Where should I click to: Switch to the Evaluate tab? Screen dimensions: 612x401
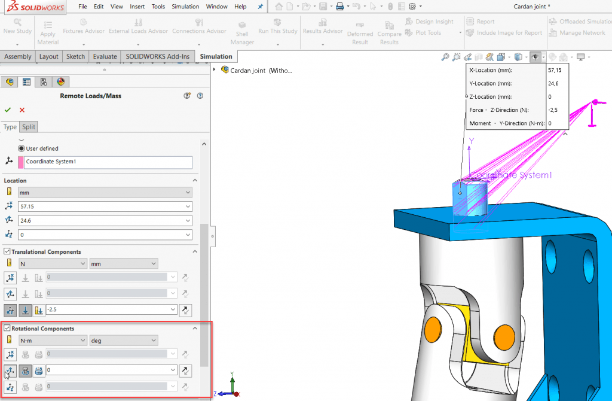tap(105, 56)
